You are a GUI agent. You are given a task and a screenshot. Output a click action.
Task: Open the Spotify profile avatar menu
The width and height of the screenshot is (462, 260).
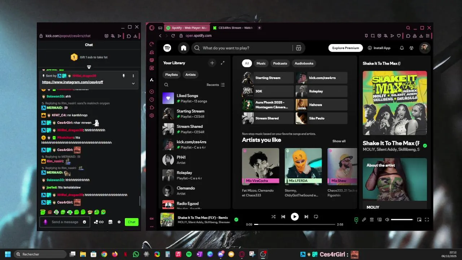[424, 48]
